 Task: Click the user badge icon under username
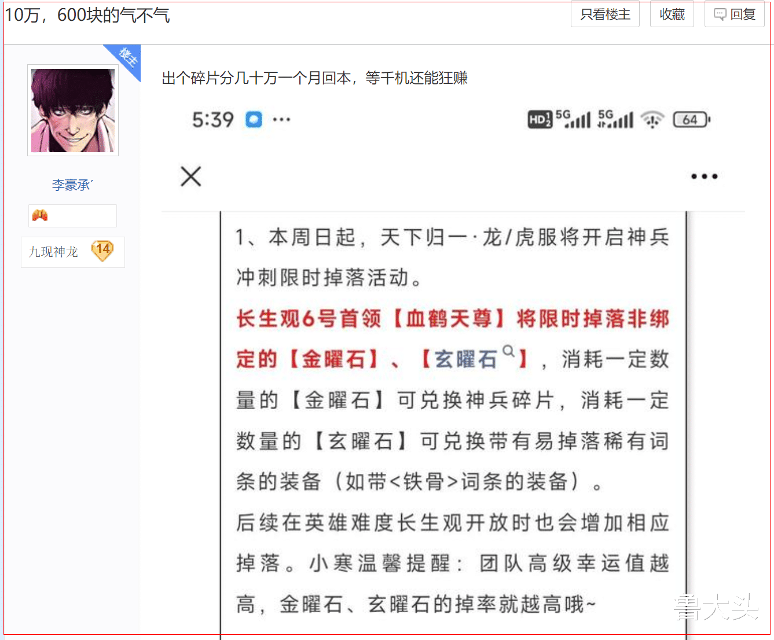point(40,215)
